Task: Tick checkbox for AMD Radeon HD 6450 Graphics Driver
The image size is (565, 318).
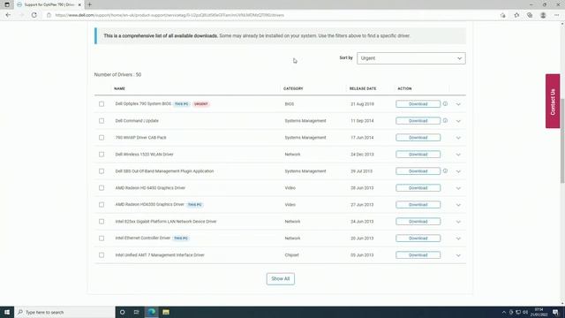Action: click(102, 188)
